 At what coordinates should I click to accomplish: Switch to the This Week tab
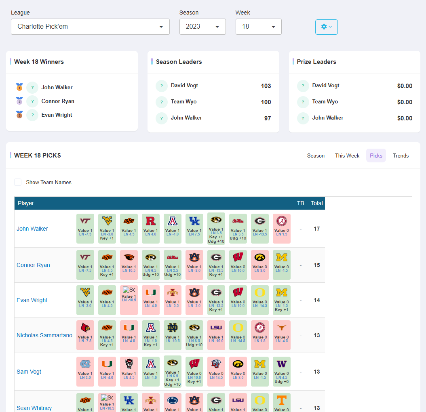(x=347, y=156)
